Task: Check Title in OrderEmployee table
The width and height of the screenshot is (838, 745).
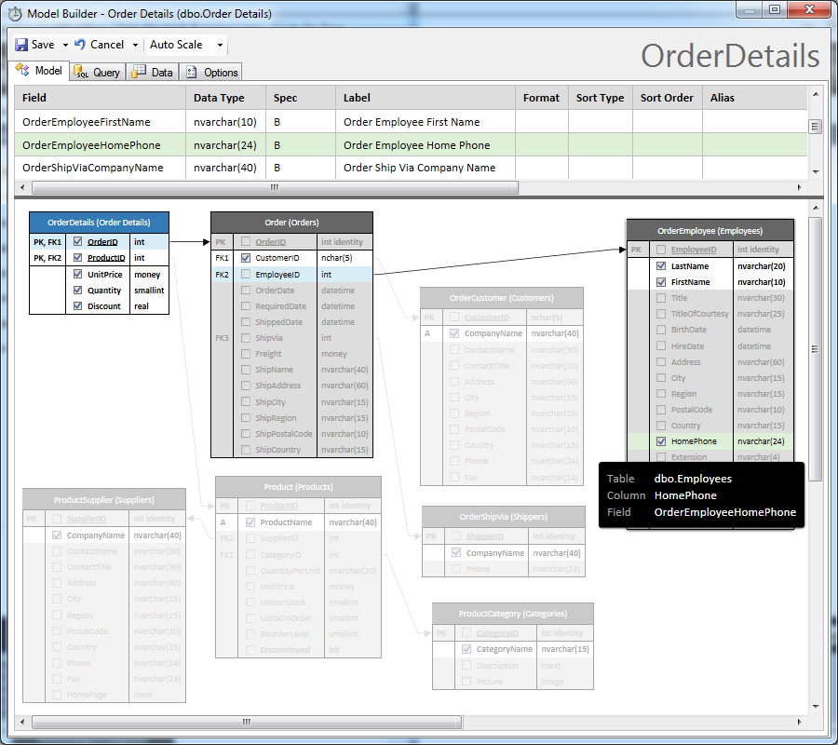Action: point(661,298)
